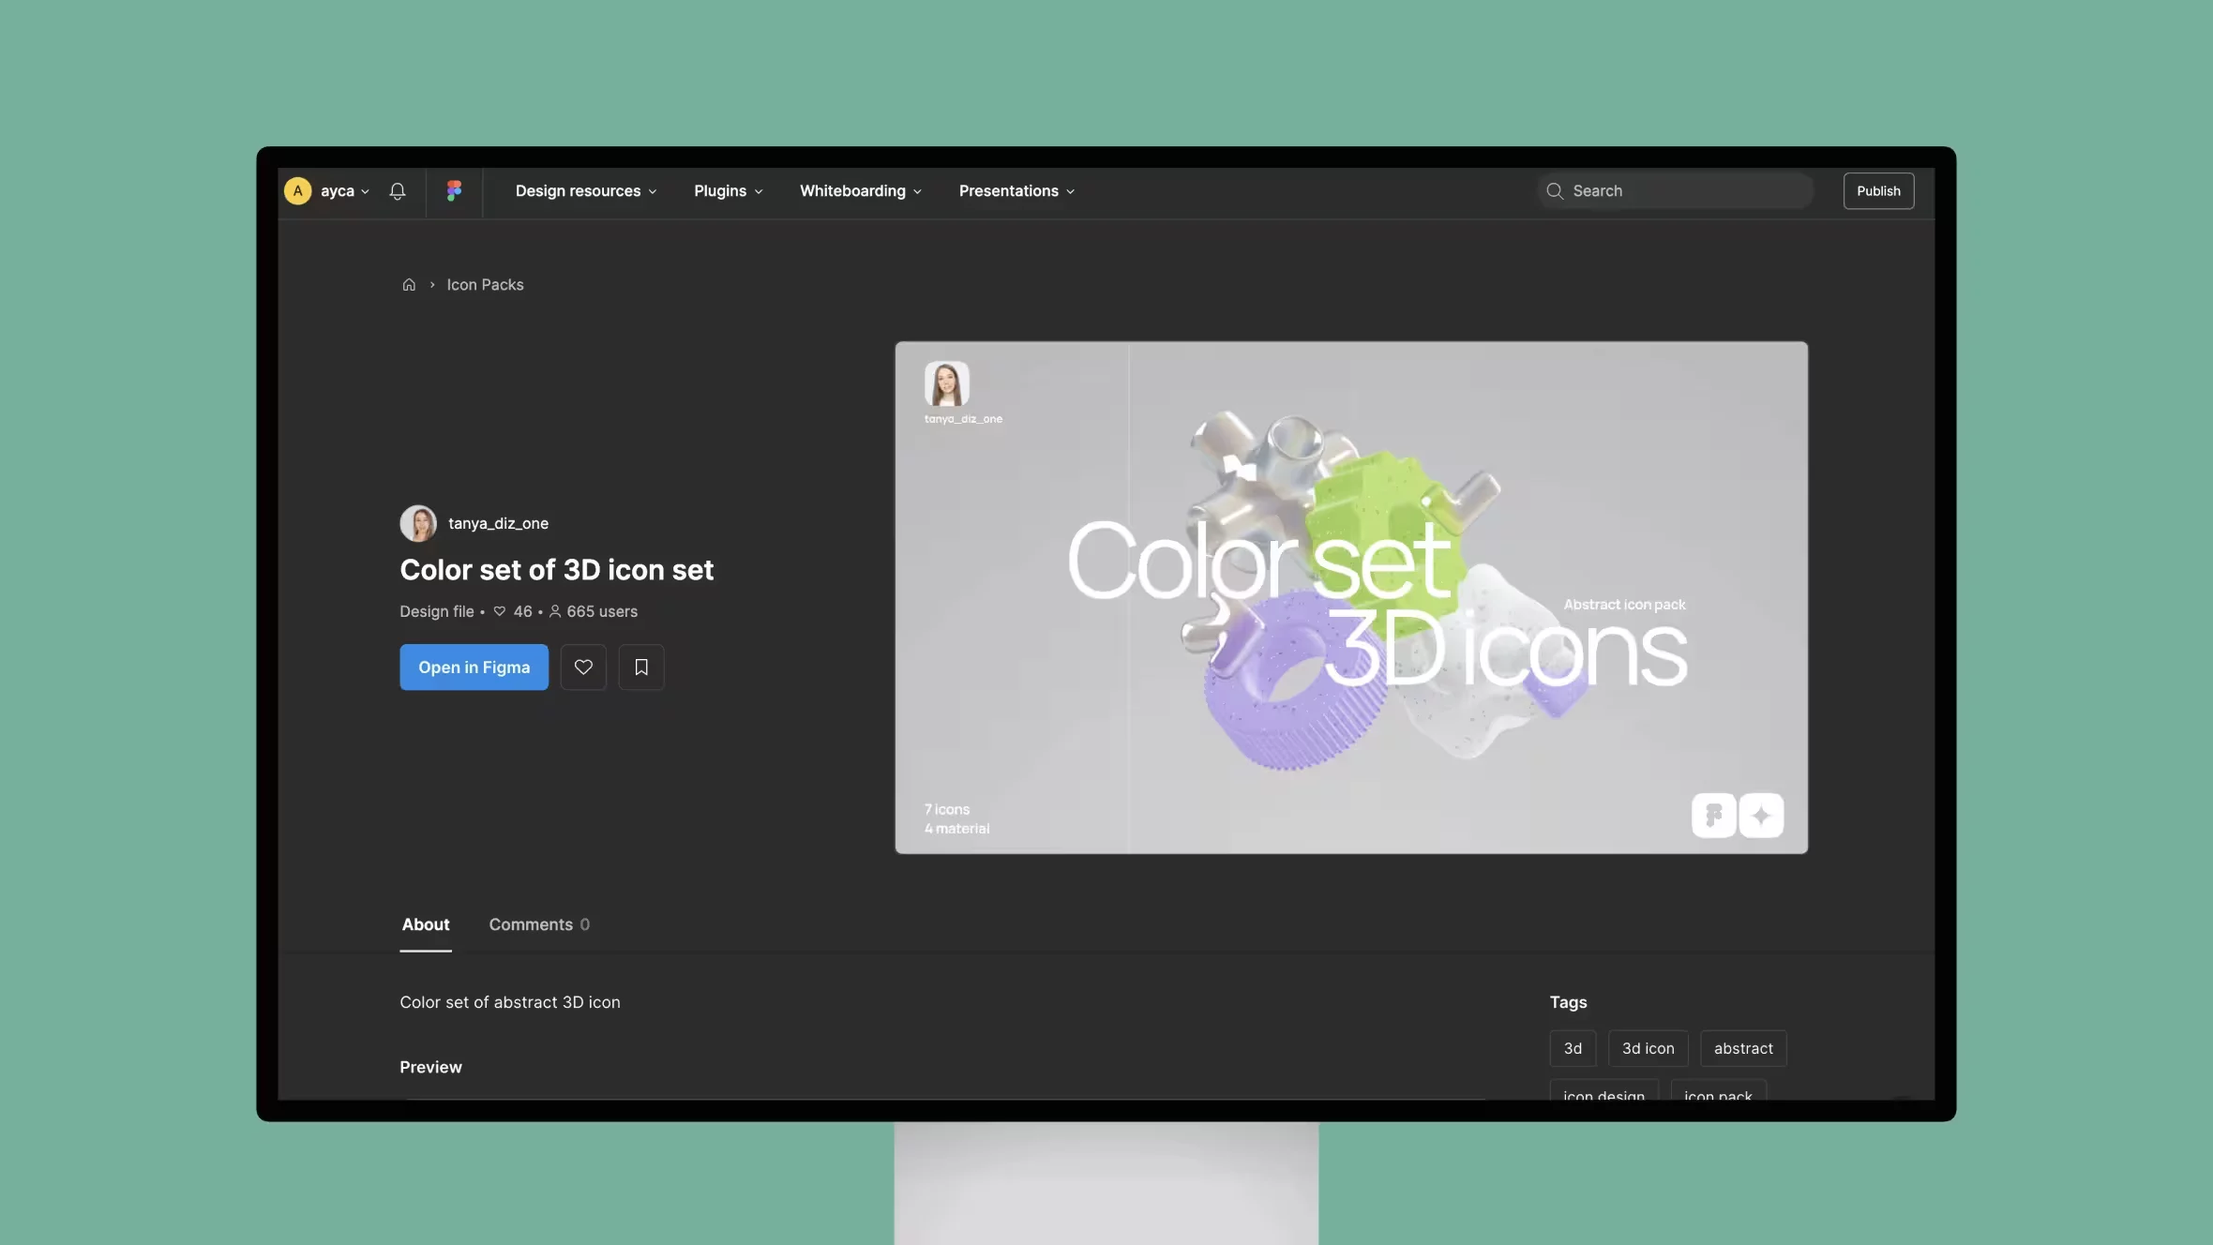Click the bookmark icon to save resource

click(x=641, y=666)
